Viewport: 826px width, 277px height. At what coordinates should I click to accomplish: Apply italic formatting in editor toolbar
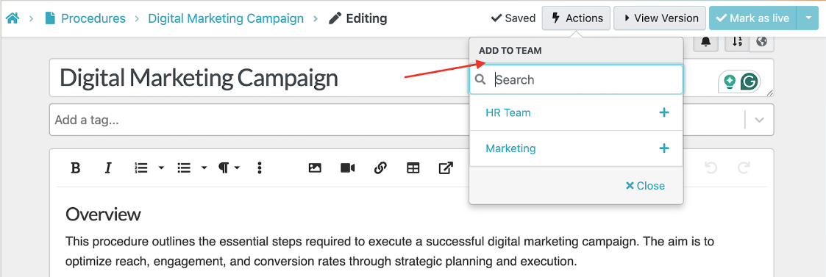coord(108,168)
